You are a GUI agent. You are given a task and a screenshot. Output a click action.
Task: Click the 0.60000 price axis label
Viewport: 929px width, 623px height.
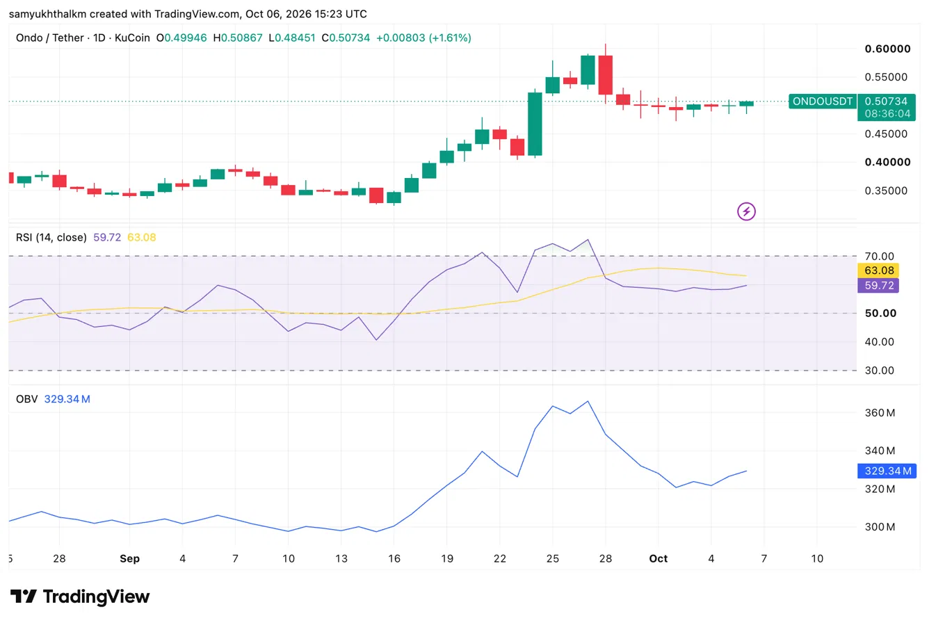pos(887,49)
